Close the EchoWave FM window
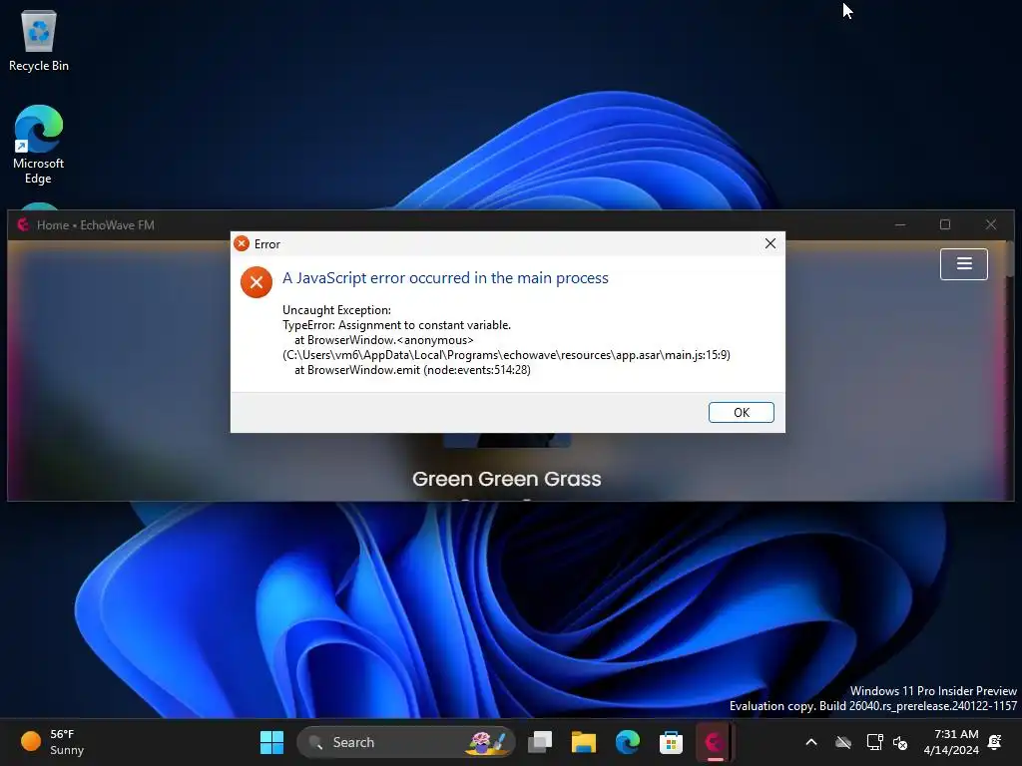 (991, 224)
